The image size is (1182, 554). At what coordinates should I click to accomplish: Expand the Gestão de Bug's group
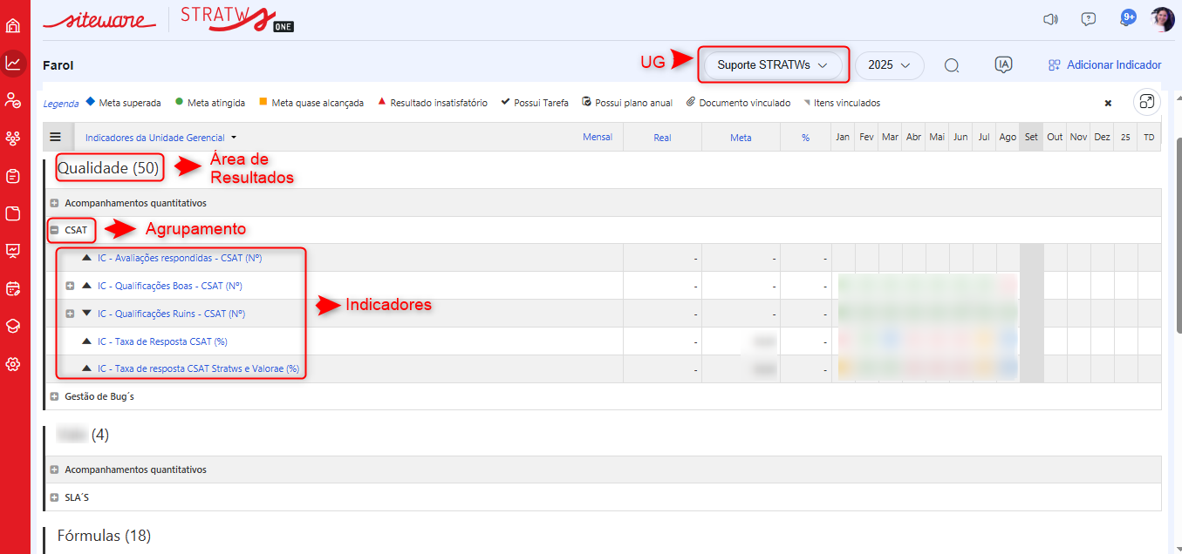tap(54, 396)
